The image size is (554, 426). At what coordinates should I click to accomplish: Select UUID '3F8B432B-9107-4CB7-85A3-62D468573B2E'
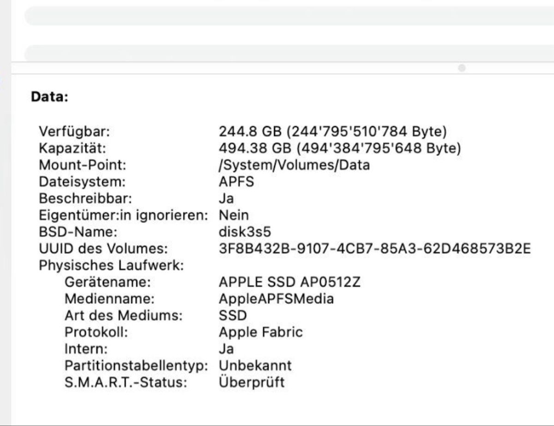tap(374, 249)
